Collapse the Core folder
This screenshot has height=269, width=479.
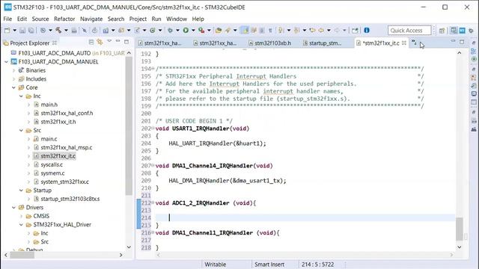[x=13, y=87]
